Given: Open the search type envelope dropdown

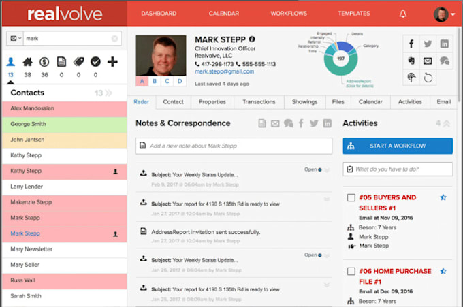Looking at the screenshot, I should 16,38.
